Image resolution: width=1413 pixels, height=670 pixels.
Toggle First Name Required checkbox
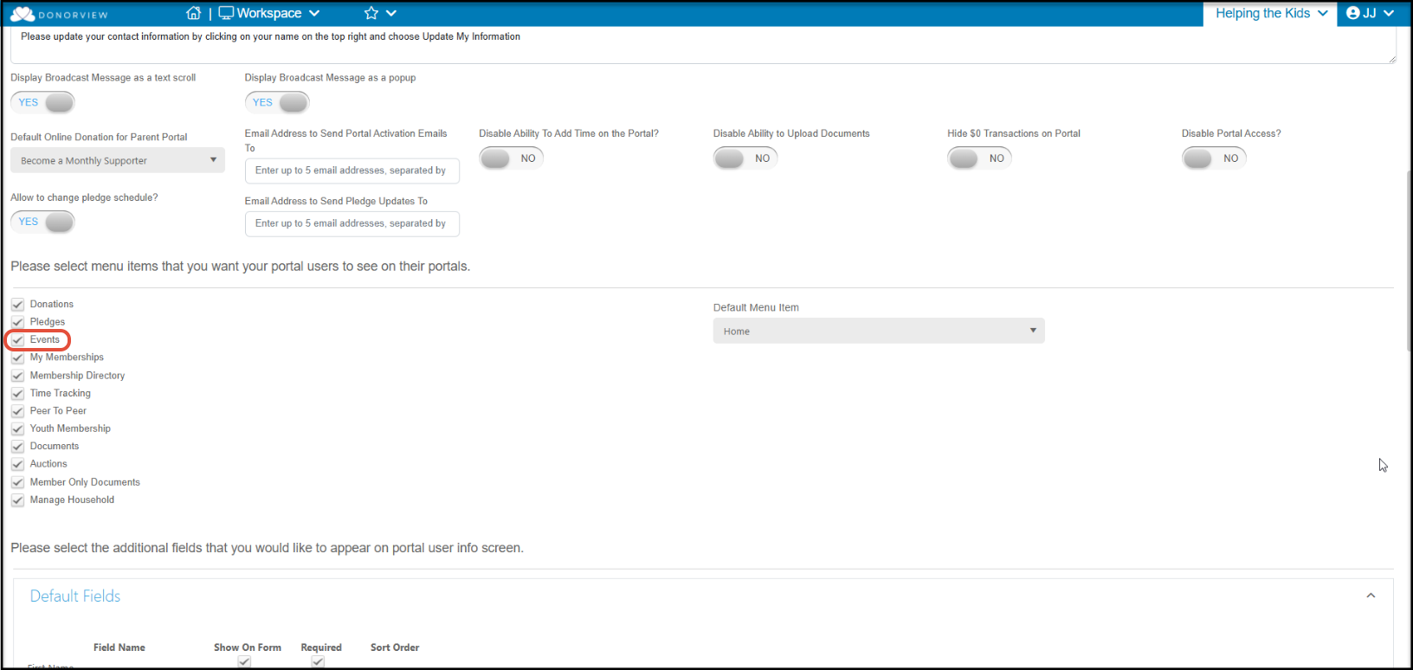[x=318, y=662]
